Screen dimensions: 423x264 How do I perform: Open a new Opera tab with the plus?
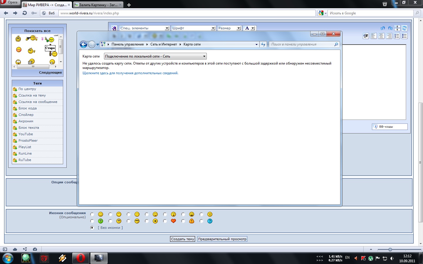click(x=129, y=5)
